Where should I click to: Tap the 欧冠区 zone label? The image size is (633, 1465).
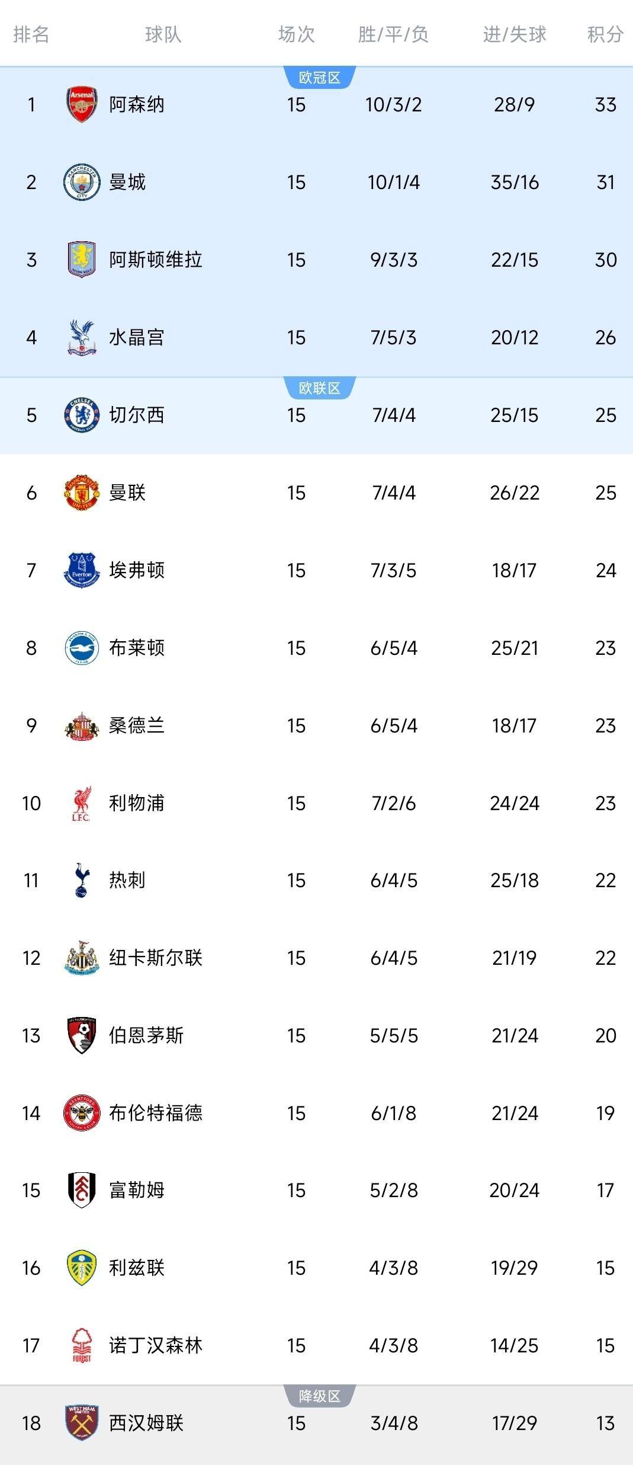pos(319,78)
